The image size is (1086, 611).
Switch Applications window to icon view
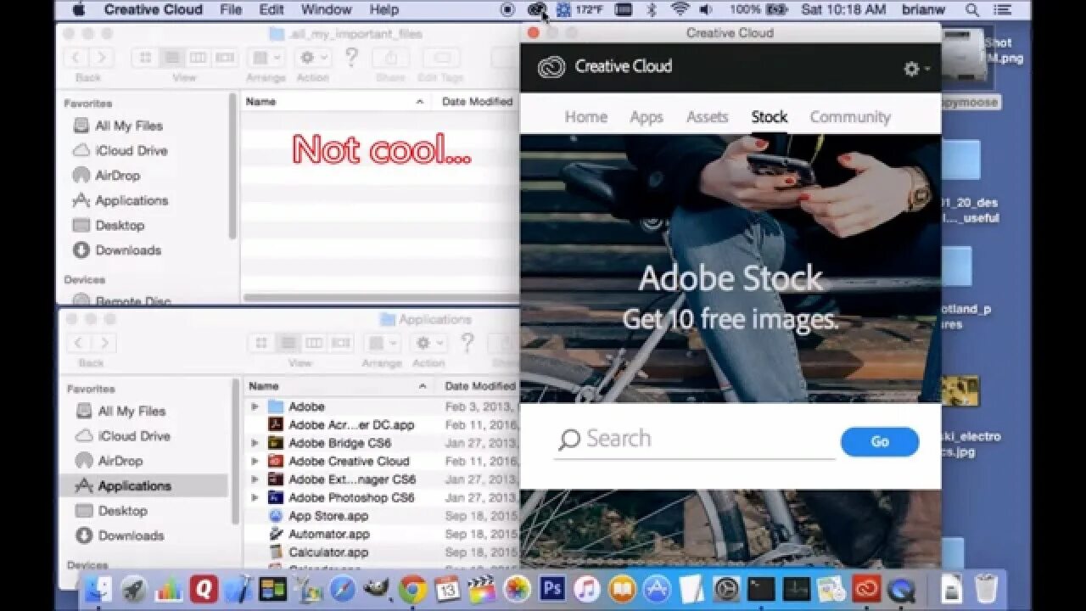coord(261,343)
